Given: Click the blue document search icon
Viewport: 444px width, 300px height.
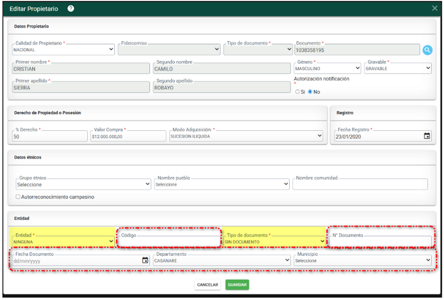Looking at the screenshot, I should pyautogui.click(x=427, y=50).
